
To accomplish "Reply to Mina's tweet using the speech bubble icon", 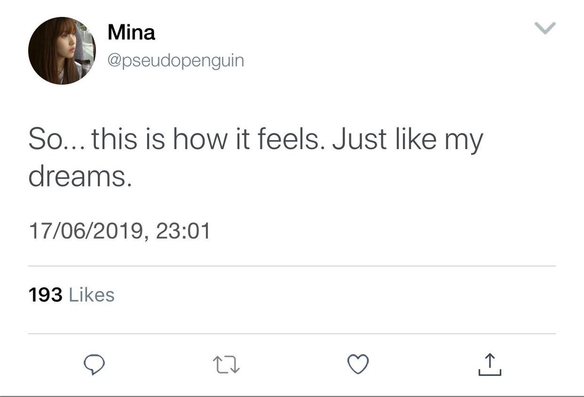I will pyautogui.click(x=93, y=365).
